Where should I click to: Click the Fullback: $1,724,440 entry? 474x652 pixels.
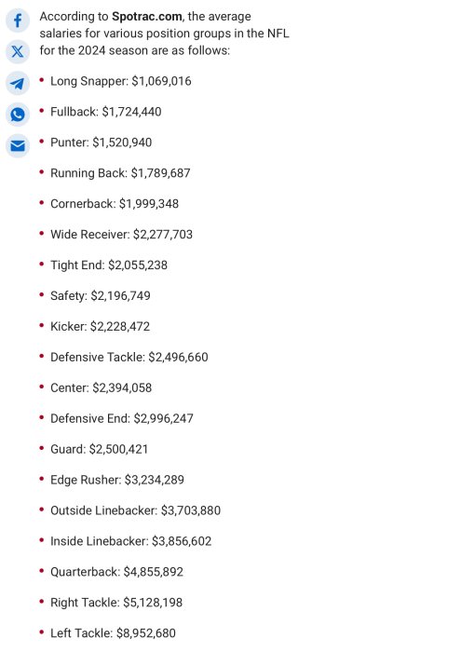click(x=105, y=112)
